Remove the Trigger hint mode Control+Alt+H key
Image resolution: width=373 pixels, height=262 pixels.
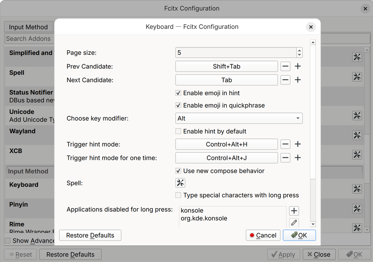tap(285, 144)
